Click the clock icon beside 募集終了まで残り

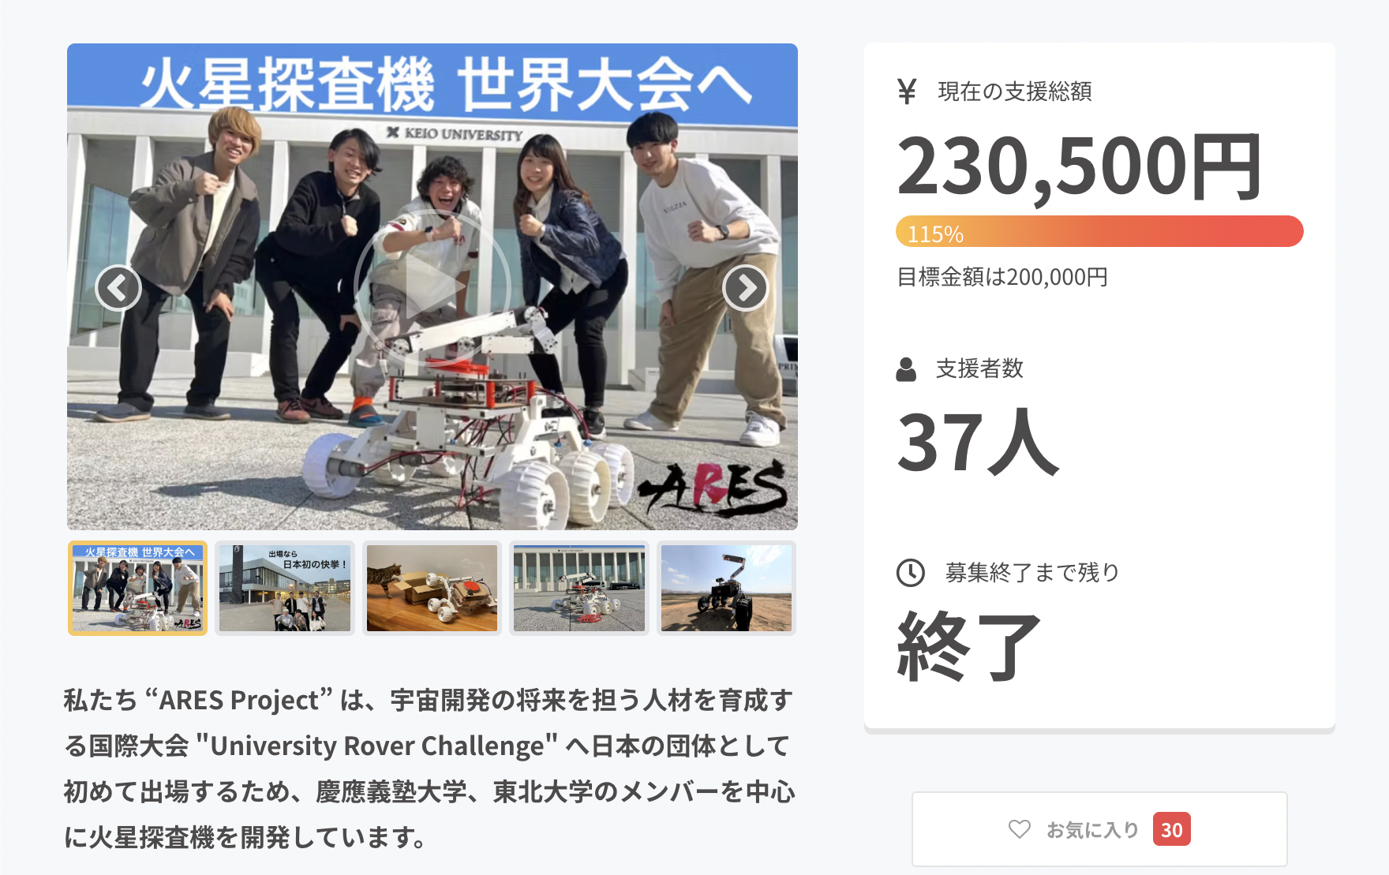click(911, 573)
